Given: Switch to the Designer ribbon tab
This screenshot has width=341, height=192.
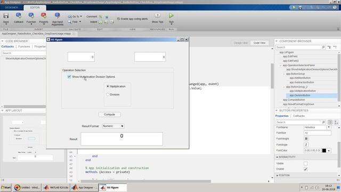Looking at the screenshot, I should pos(12,7).
